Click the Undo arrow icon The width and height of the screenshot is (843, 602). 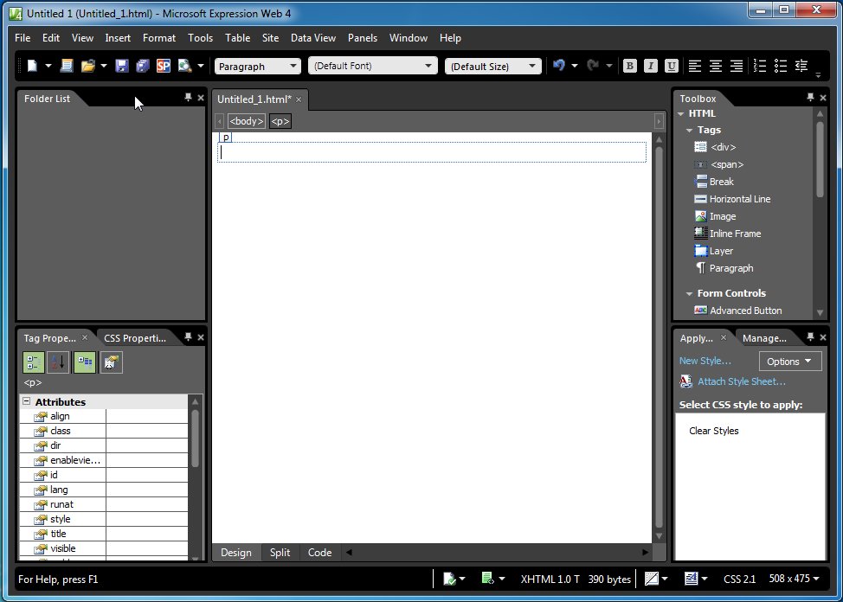(558, 66)
